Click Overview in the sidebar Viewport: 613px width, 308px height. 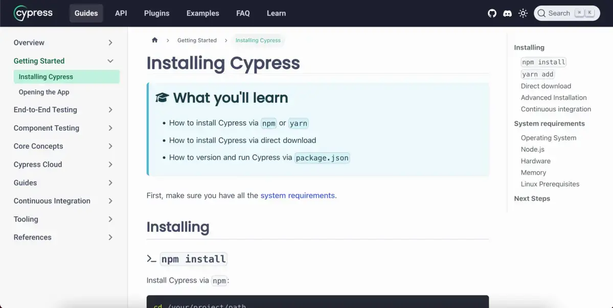click(29, 42)
